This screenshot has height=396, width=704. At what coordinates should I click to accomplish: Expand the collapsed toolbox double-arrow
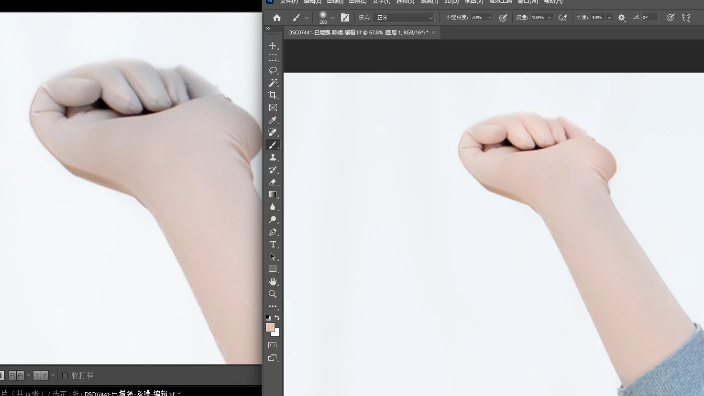[268, 29]
